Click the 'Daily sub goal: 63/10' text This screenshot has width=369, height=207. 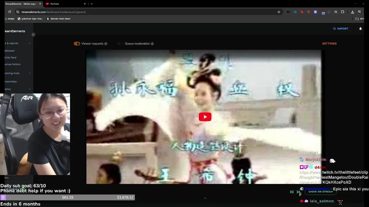click(x=23, y=186)
